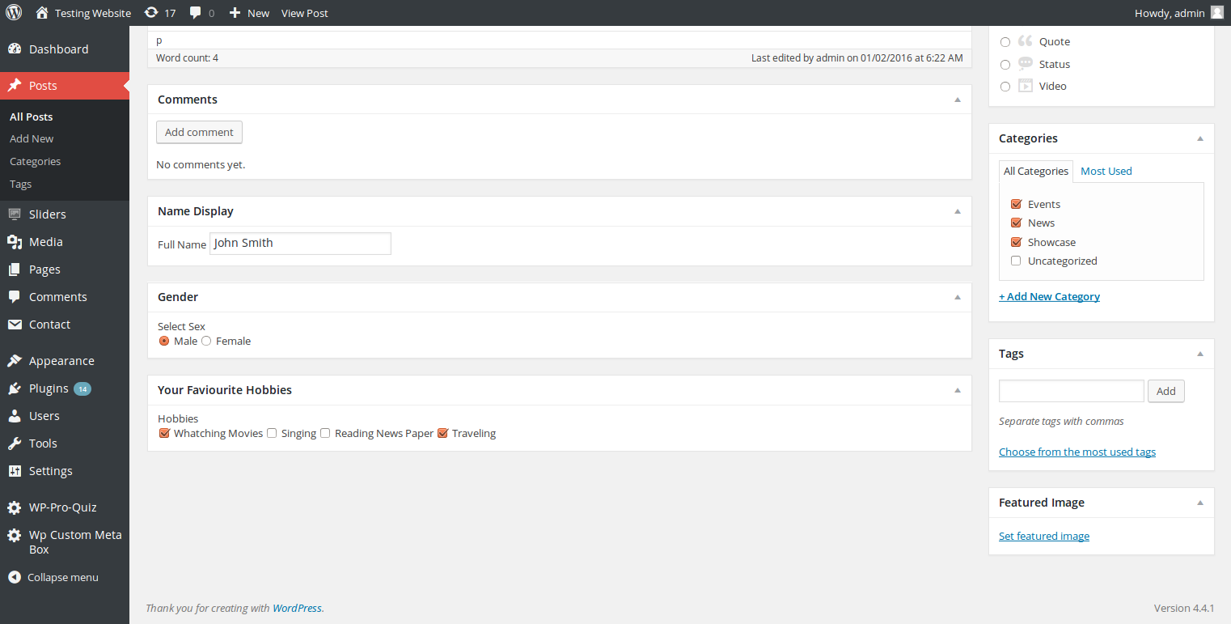The width and height of the screenshot is (1231, 624).
Task: Open the home icon for Testing Website
Action: coord(42,12)
